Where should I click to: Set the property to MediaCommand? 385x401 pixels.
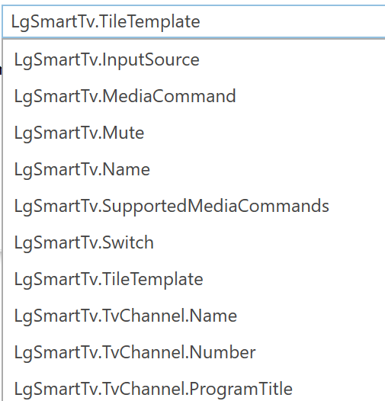pos(194,96)
